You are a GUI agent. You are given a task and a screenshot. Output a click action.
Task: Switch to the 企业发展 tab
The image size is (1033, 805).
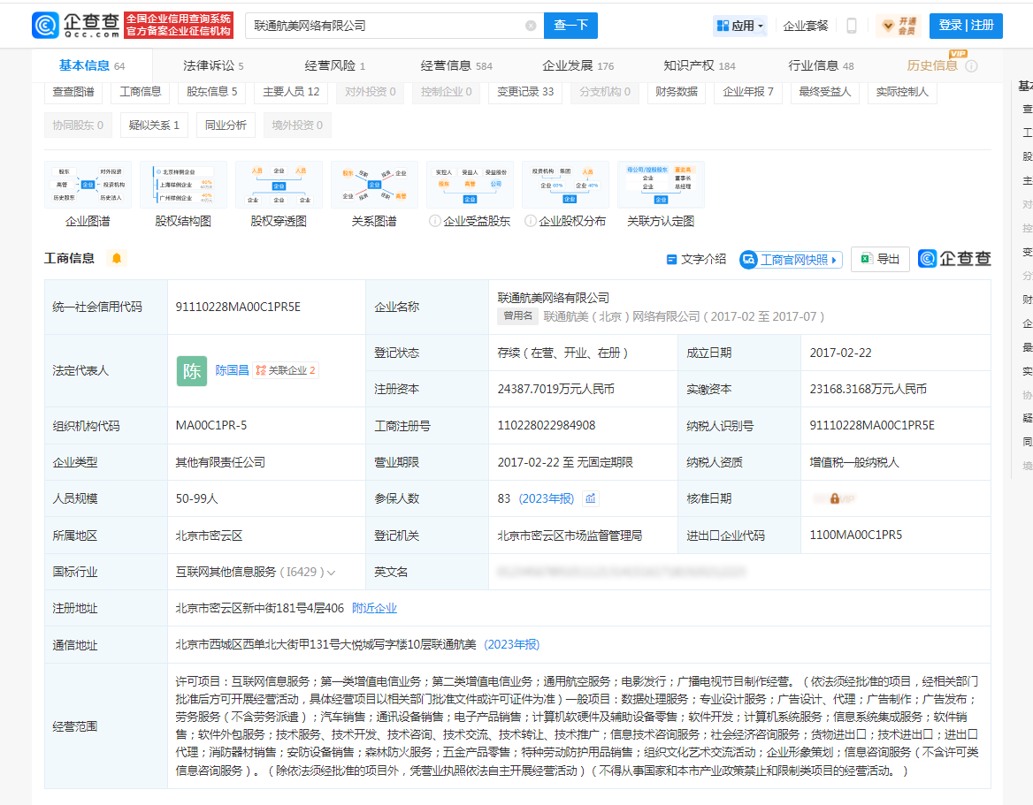pos(578,65)
